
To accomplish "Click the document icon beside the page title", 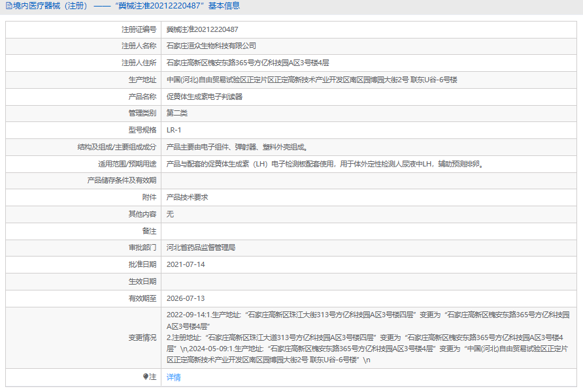I will tap(9, 6).
